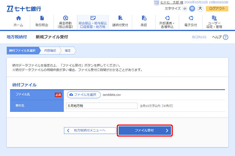Open the ヘルプ link
This screenshot has width=235, height=156.
click(217, 37)
